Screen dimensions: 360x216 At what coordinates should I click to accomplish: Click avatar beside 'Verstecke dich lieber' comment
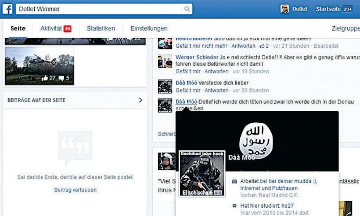coord(165,87)
